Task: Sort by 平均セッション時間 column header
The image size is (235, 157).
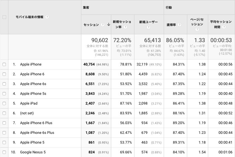Action: [x=221, y=24]
